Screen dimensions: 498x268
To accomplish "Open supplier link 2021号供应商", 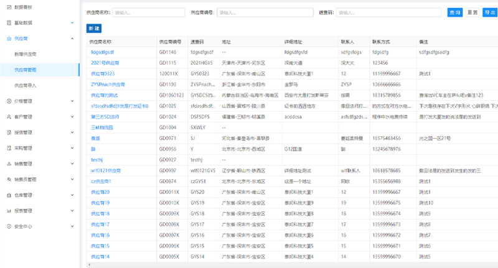I will pyautogui.click(x=105, y=63).
